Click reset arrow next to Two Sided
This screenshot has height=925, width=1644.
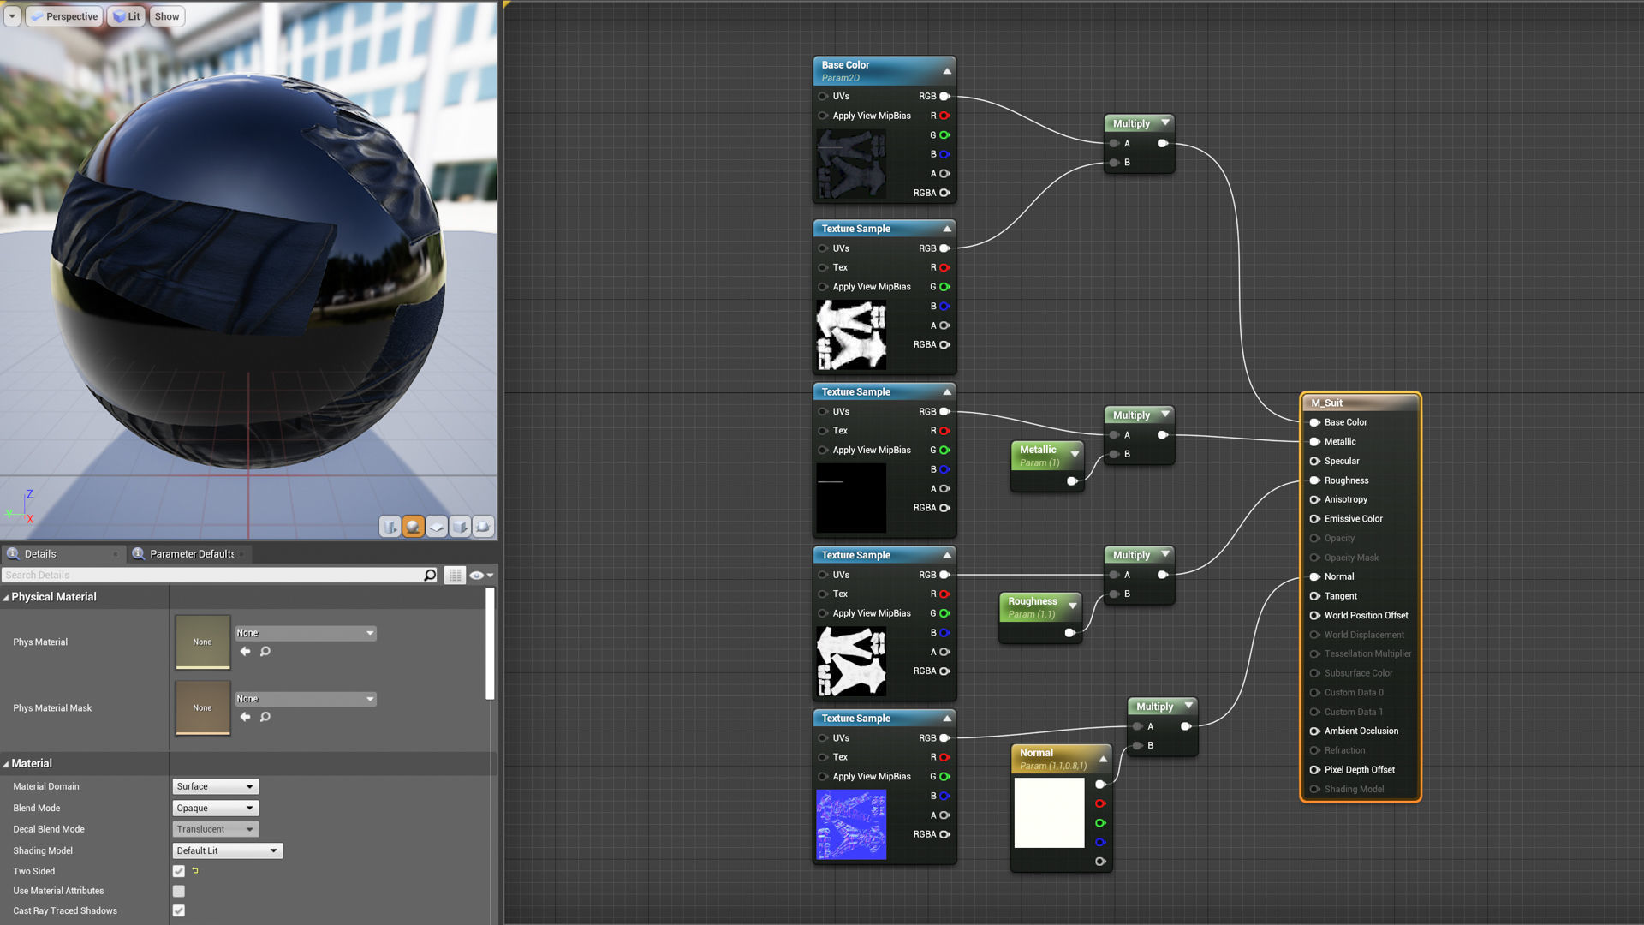coord(195,871)
